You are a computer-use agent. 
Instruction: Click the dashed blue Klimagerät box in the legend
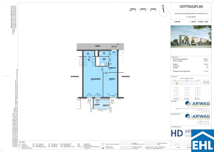coord(126,148)
